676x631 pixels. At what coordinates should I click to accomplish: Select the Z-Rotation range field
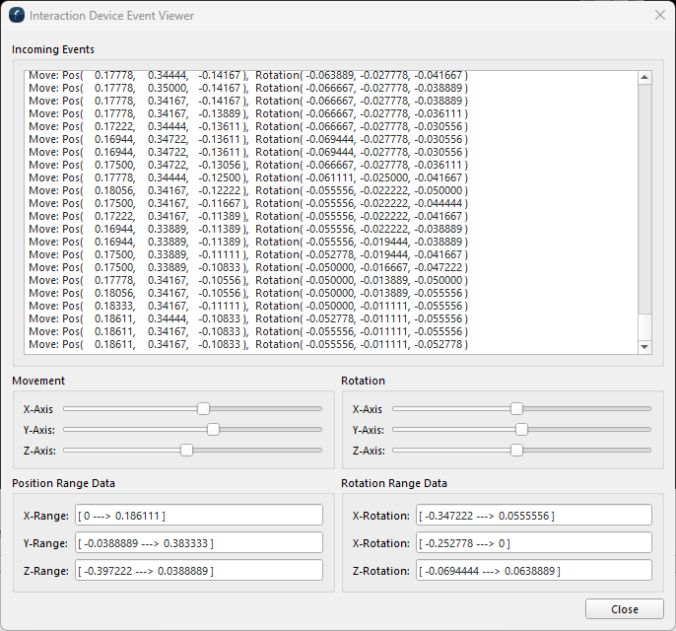point(532,571)
